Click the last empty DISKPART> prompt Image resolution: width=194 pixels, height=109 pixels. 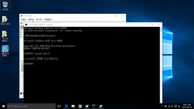click(x=29, y=64)
